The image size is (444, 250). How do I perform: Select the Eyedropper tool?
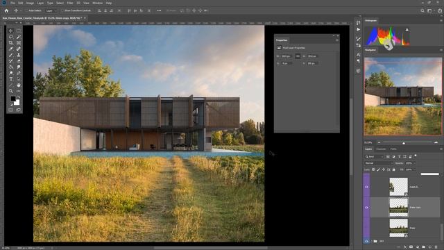[x=11, y=49]
